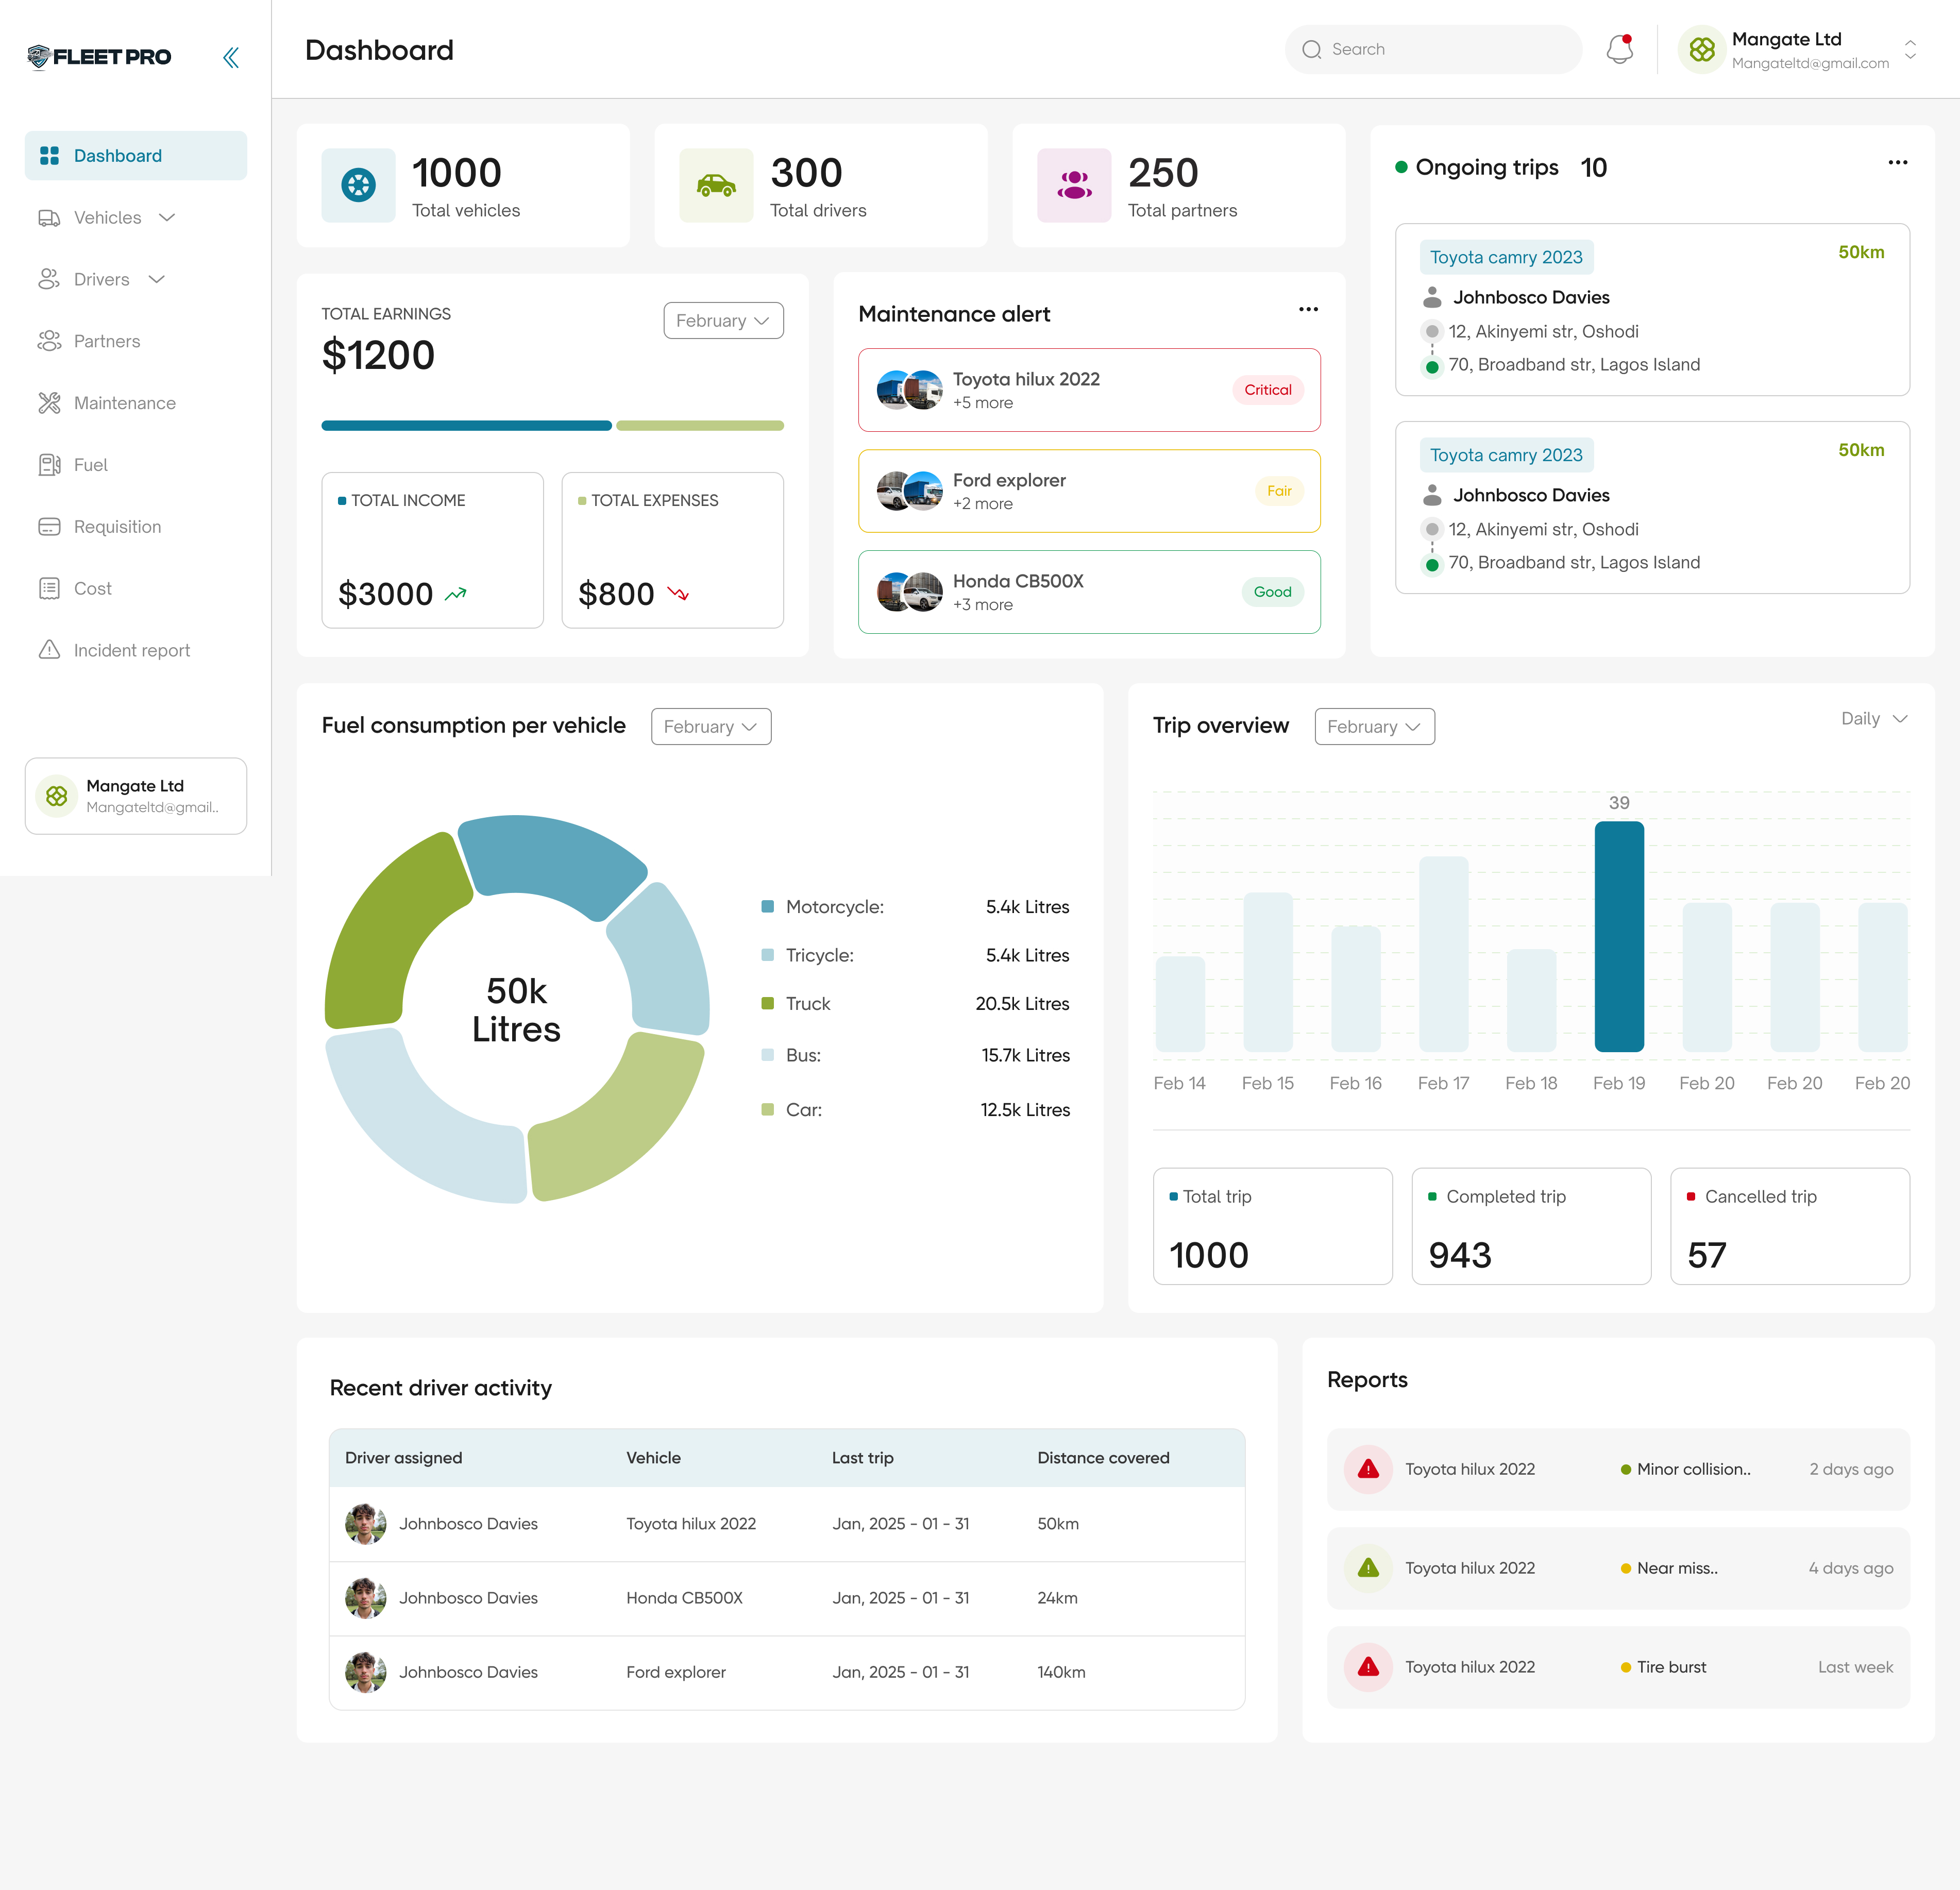The height and width of the screenshot is (1890, 1960).
Task: Select the Honda CB500X row in driver activity
Action: pyautogui.click(x=787, y=1598)
